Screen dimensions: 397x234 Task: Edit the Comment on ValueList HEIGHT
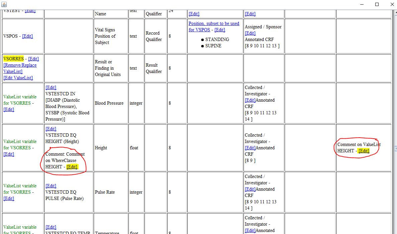364,151
